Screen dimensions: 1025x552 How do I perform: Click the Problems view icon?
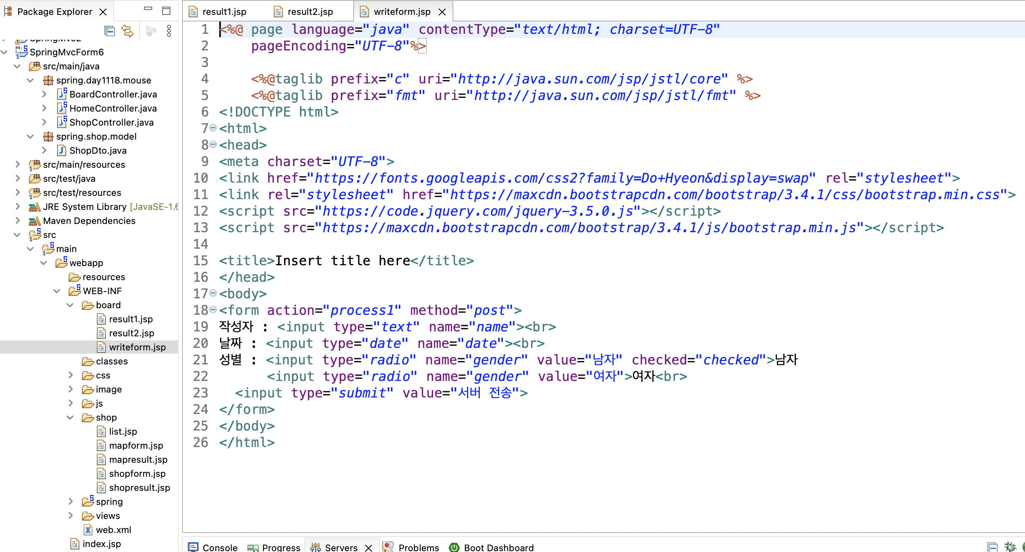pos(388,547)
